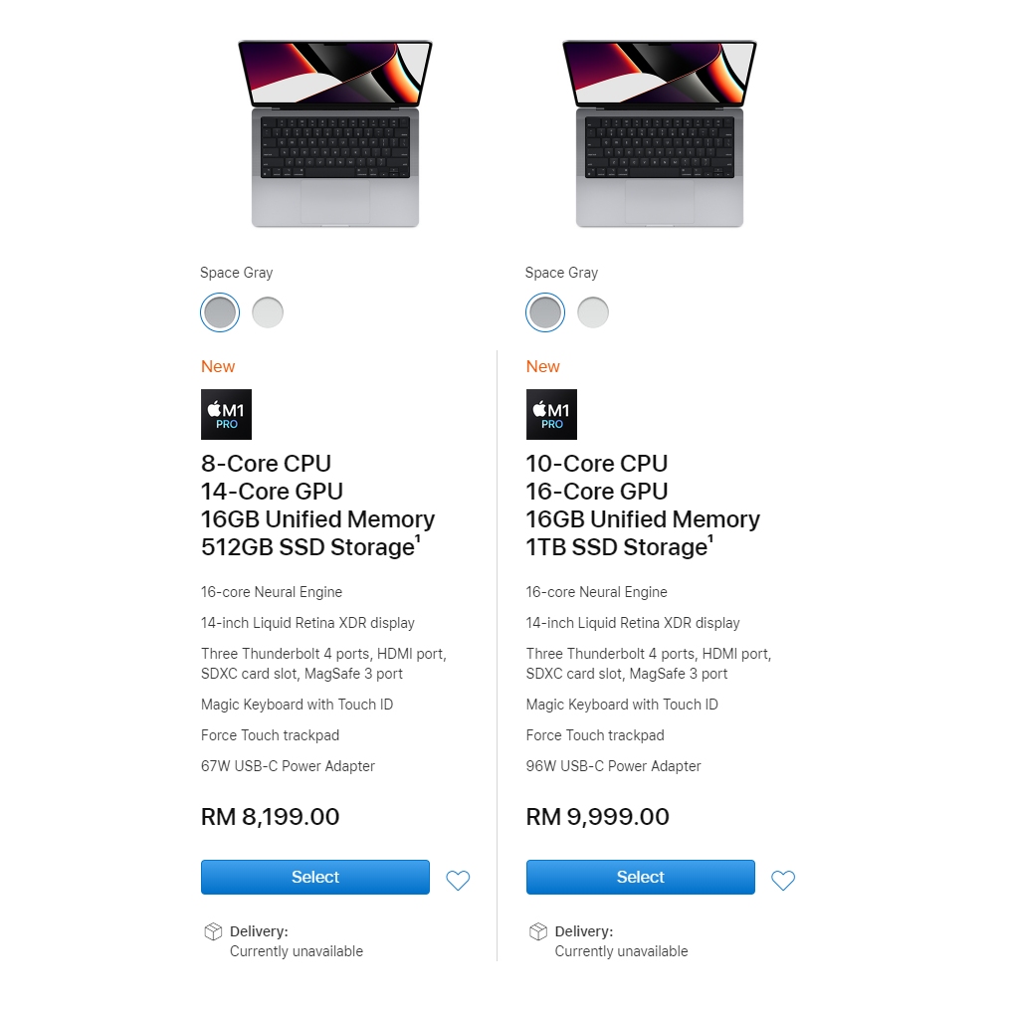Open footnote 1 next to 1TB SSD Storage
1009x1014 pixels.
tap(710, 540)
